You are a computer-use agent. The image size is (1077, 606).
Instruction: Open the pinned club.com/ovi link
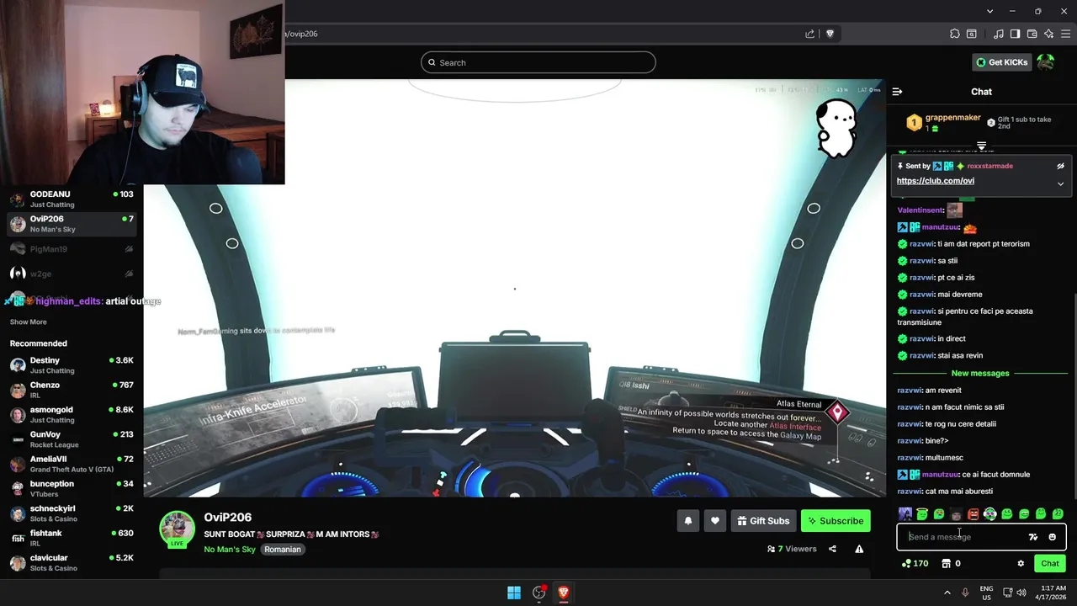click(935, 181)
